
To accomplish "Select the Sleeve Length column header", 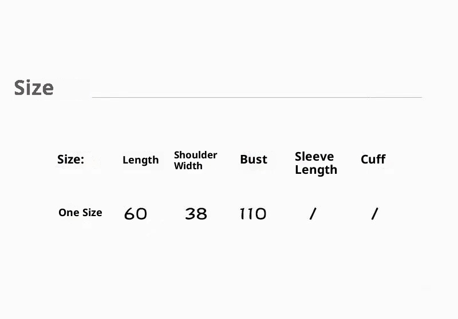I will pos(316,163).
